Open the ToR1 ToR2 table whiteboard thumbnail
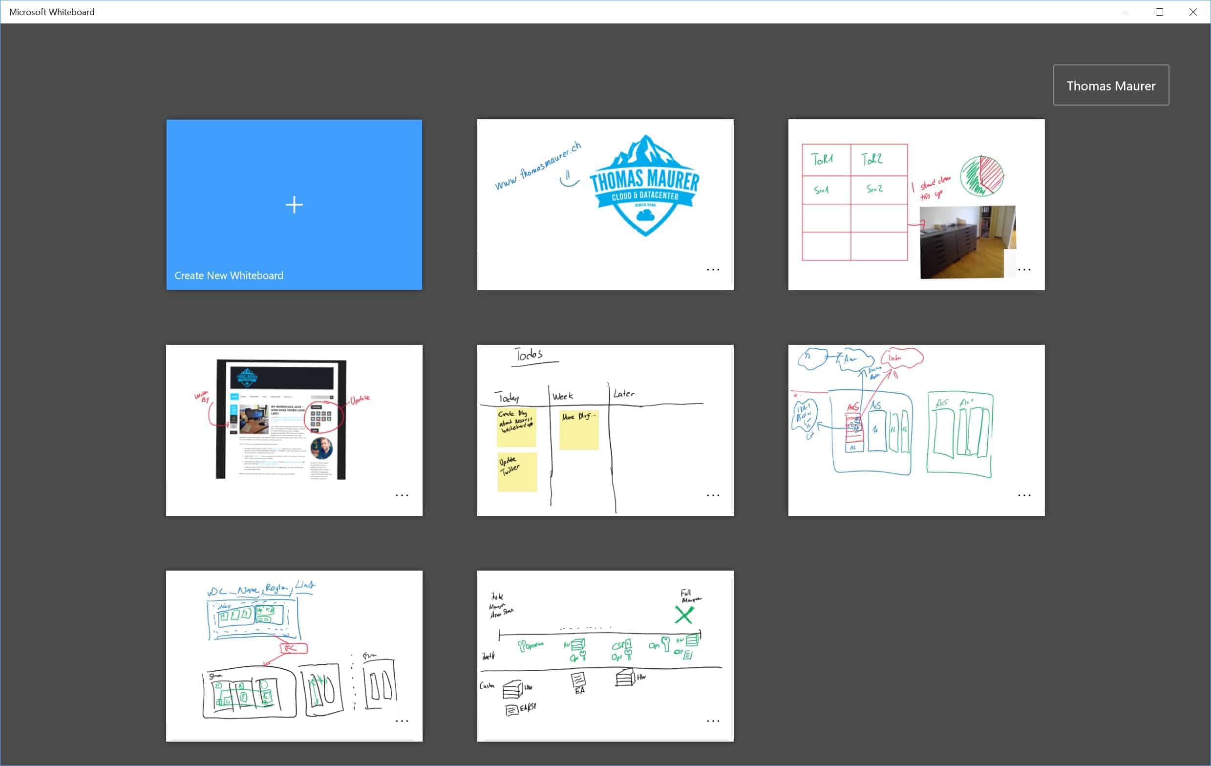This screenshot has height=766, width=1211. coord(916,204)
